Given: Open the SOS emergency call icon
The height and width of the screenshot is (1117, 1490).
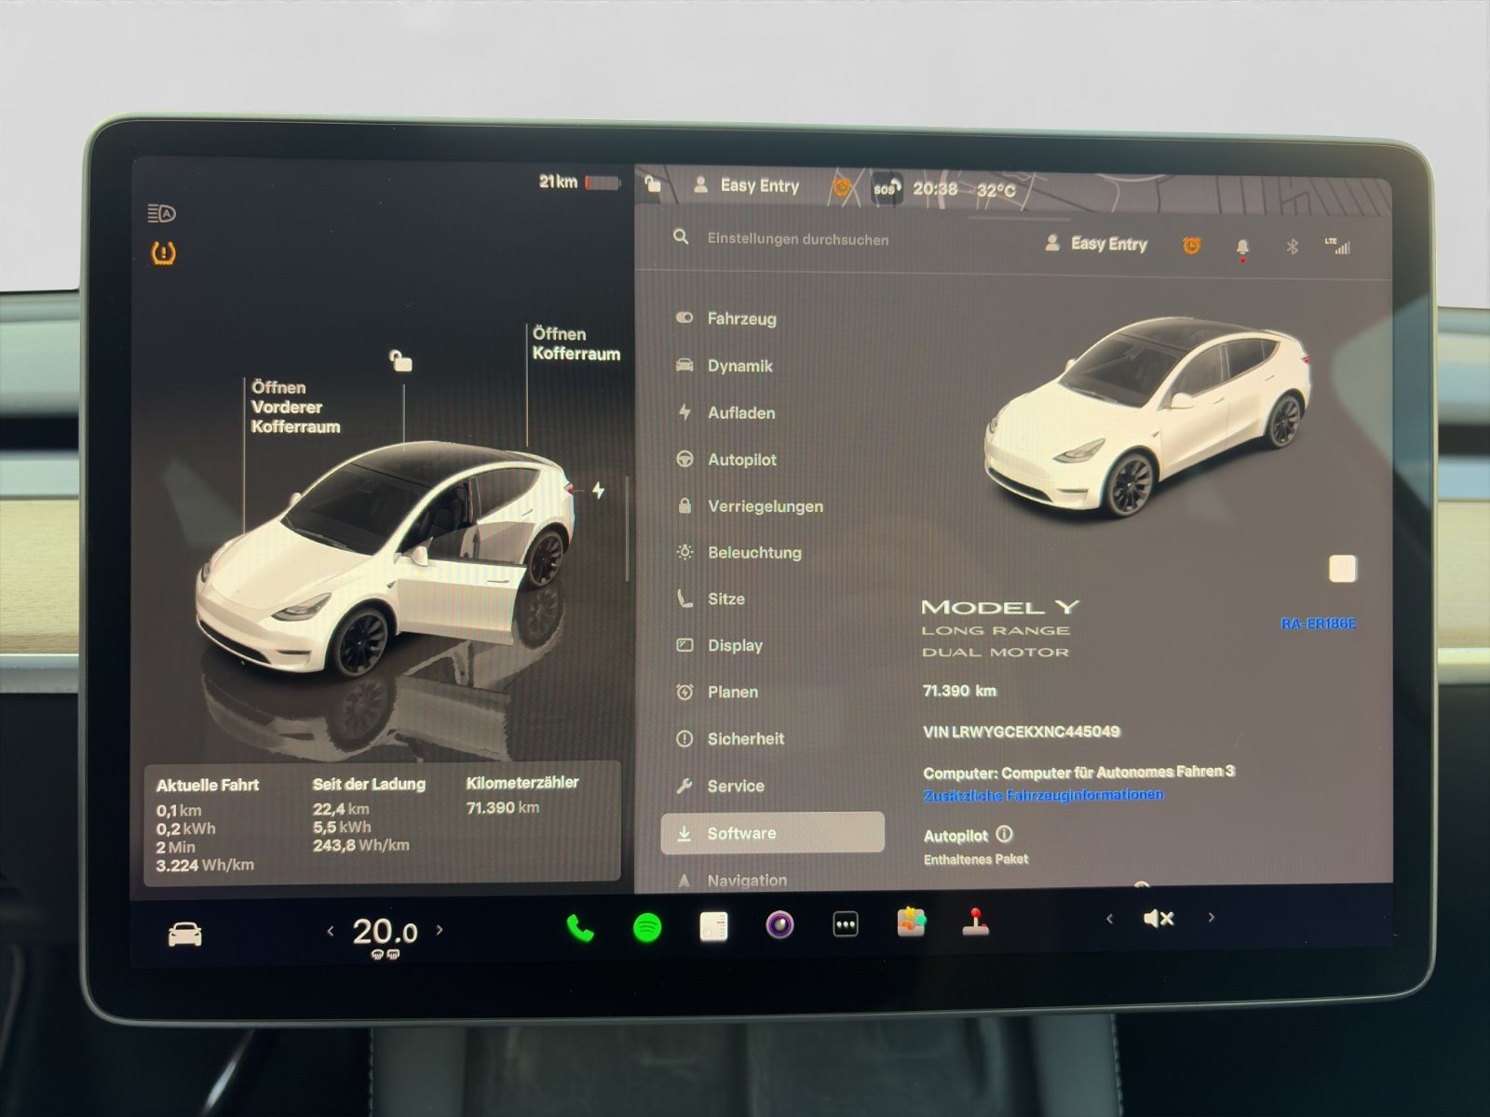Looking at the screenshot, I should tap(886, 188).
